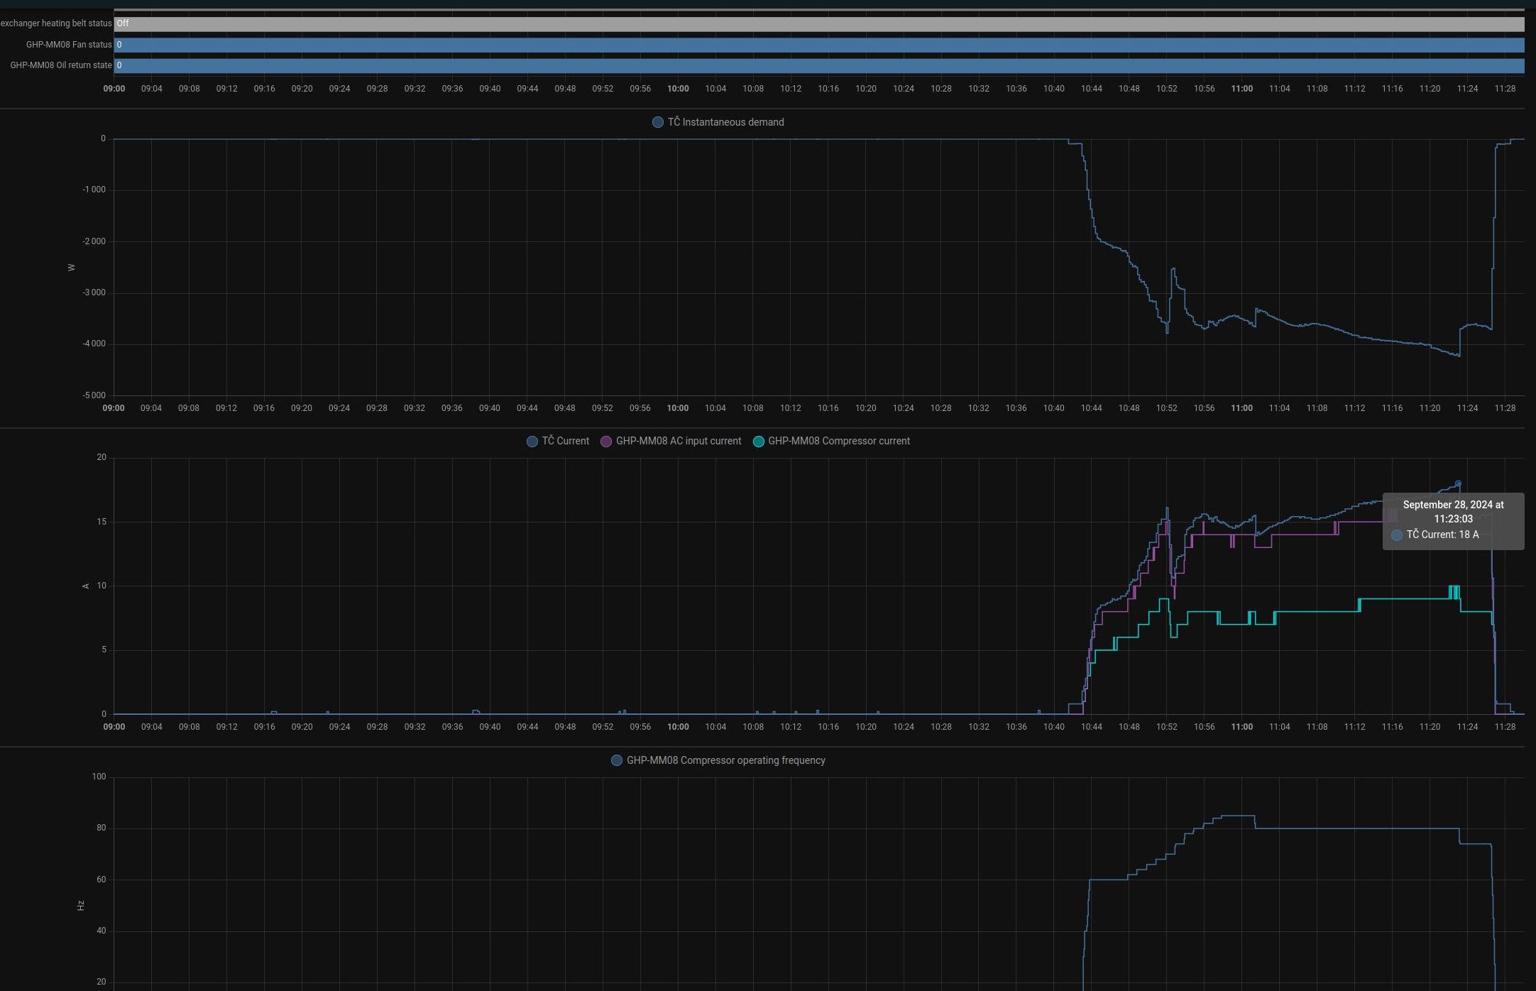Click the Oil return state timeline bar
Image resolution: width=1536 pixels, height=991 pixels.
(x=816, y=66)
